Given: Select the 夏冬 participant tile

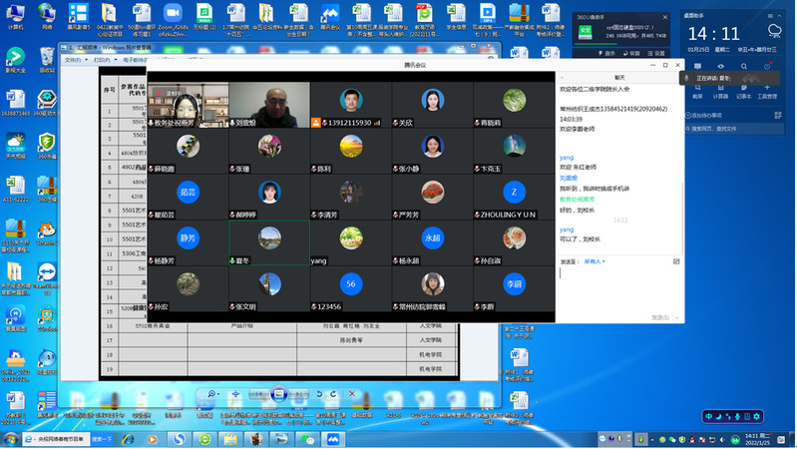Looking at the screenshot, I should tap(268, 242).
